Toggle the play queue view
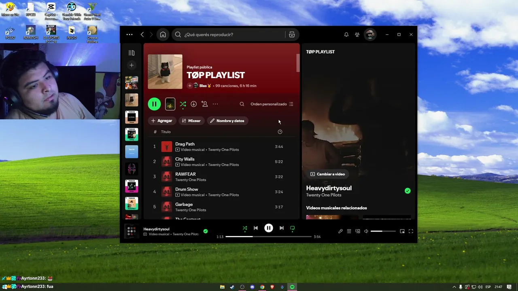Screen dimensions: 518x291 tap(349, 232)
